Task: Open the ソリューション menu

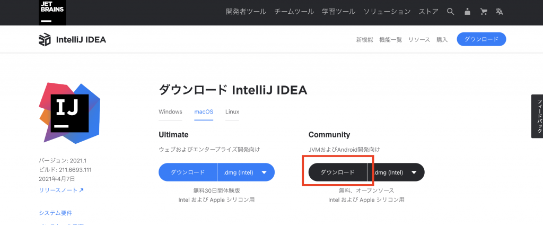Action: coord(387,12)
